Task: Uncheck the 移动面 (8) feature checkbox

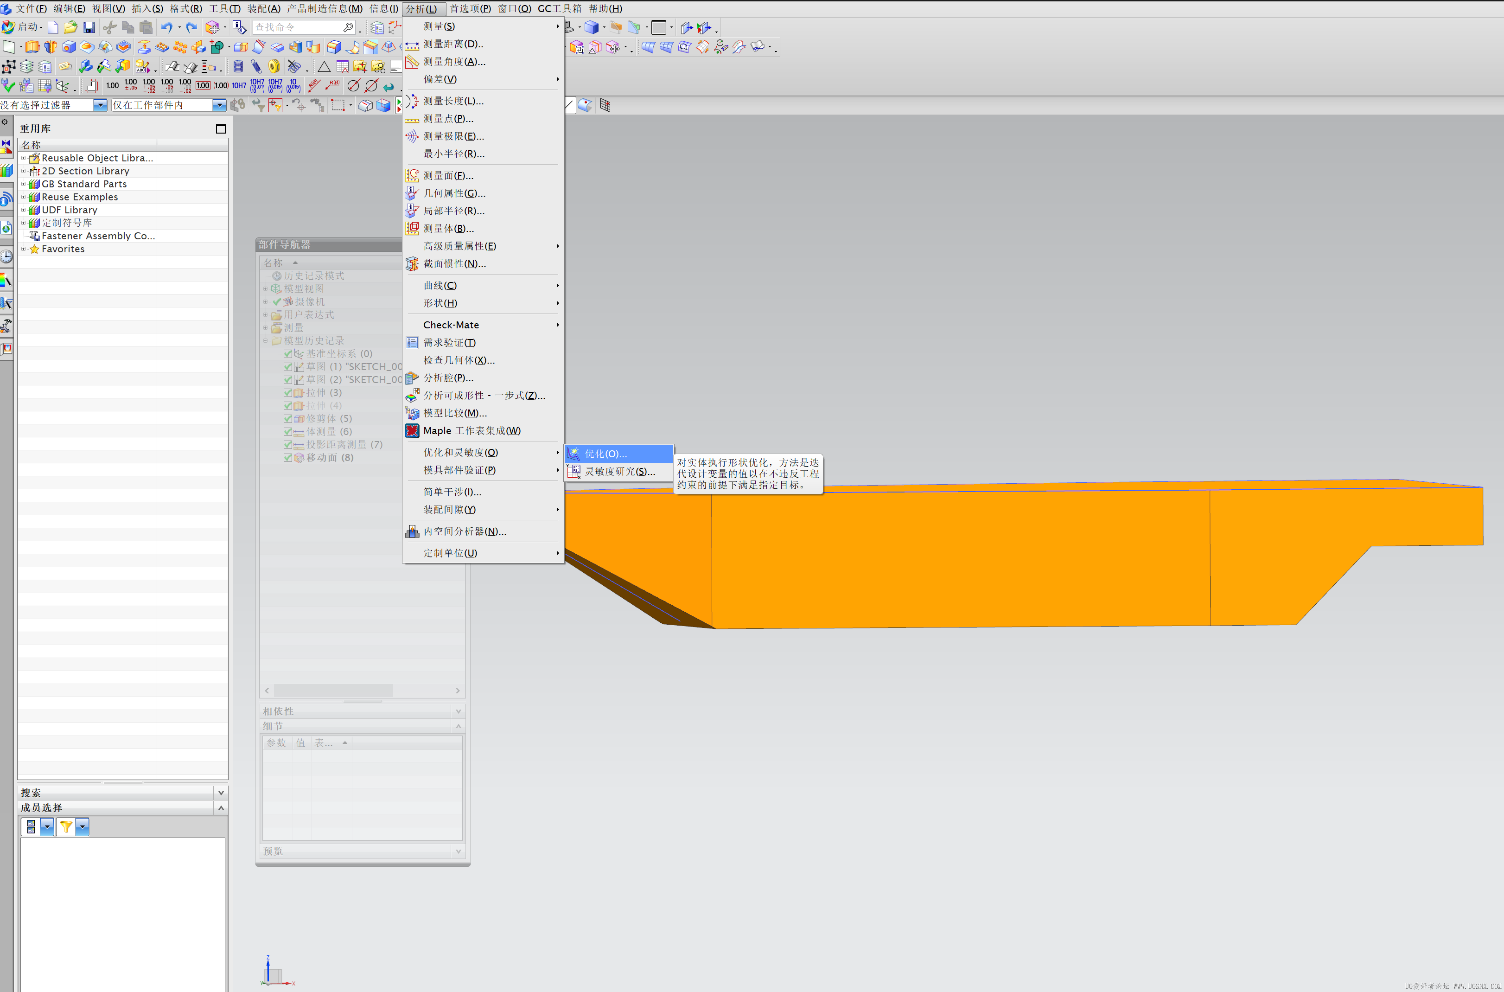Action: 288,457
